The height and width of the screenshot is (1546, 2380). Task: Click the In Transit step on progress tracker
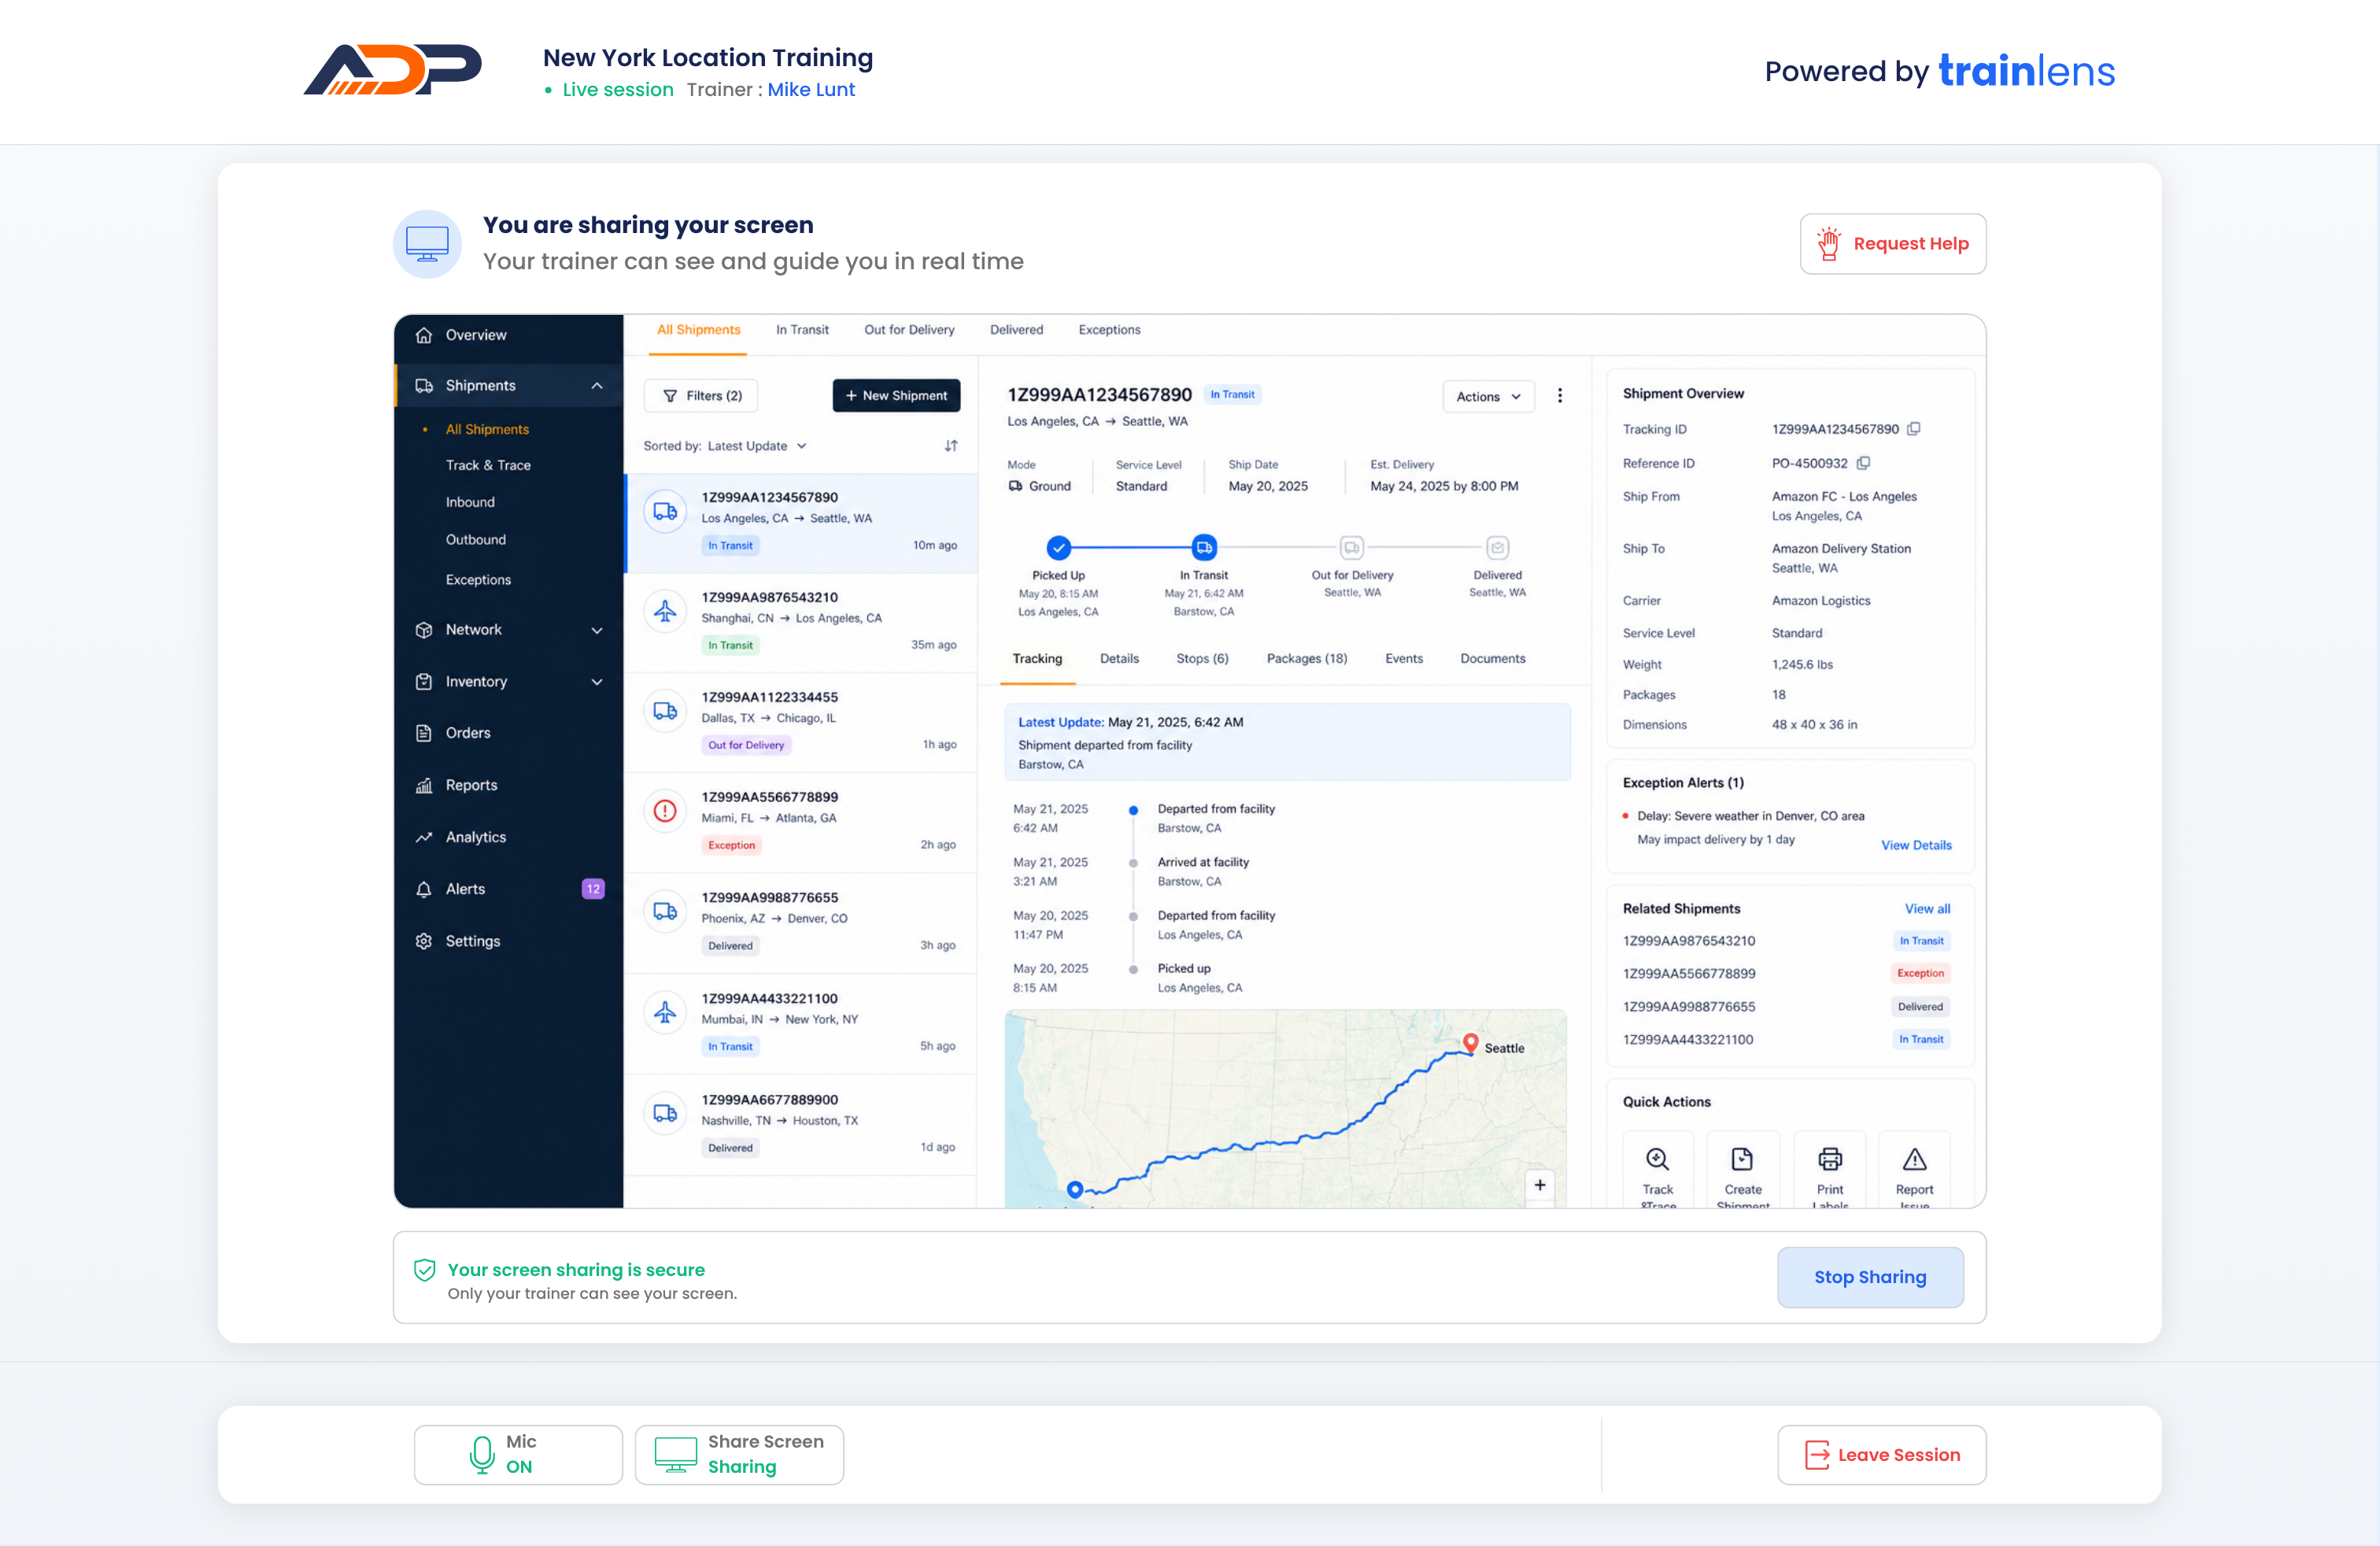(1203, 547)
